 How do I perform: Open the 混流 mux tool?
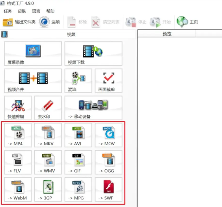pos(78,80)
